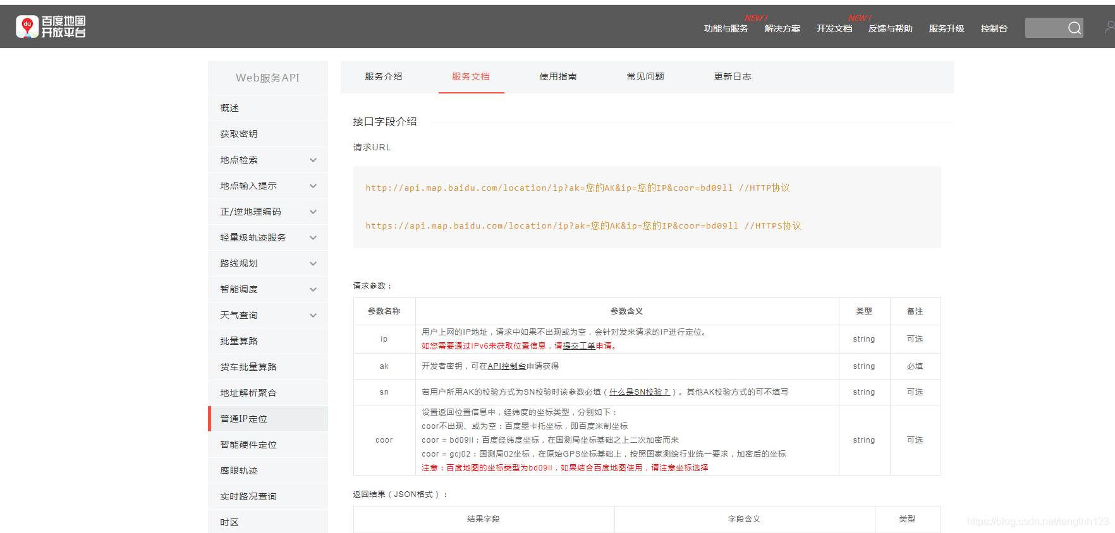Switch to 服务文档 tab
This screenshot has height=533, width=1115.
click(x=471, y=76)
